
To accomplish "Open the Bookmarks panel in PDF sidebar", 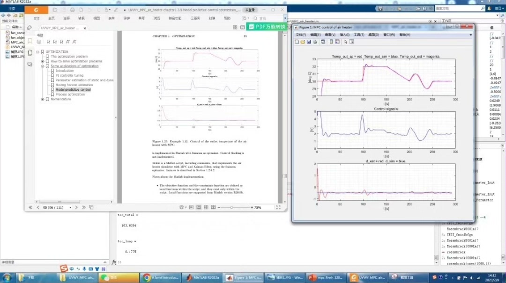I will tap(30, 41).
